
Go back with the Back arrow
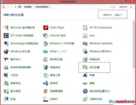pyautogui.click(x=4, y=7)
